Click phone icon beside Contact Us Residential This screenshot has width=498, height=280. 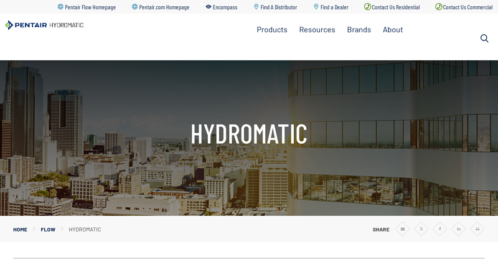(x=367, y=7)
